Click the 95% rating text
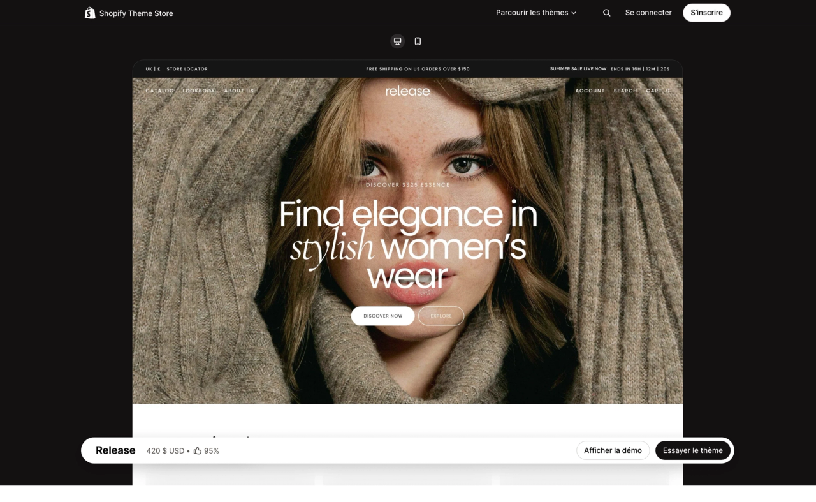This screenshot has height=502, width=816. pos(212,450)
